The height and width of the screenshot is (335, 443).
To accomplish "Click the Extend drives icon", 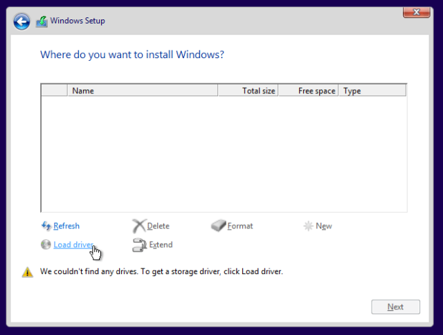I will [139, 245].
